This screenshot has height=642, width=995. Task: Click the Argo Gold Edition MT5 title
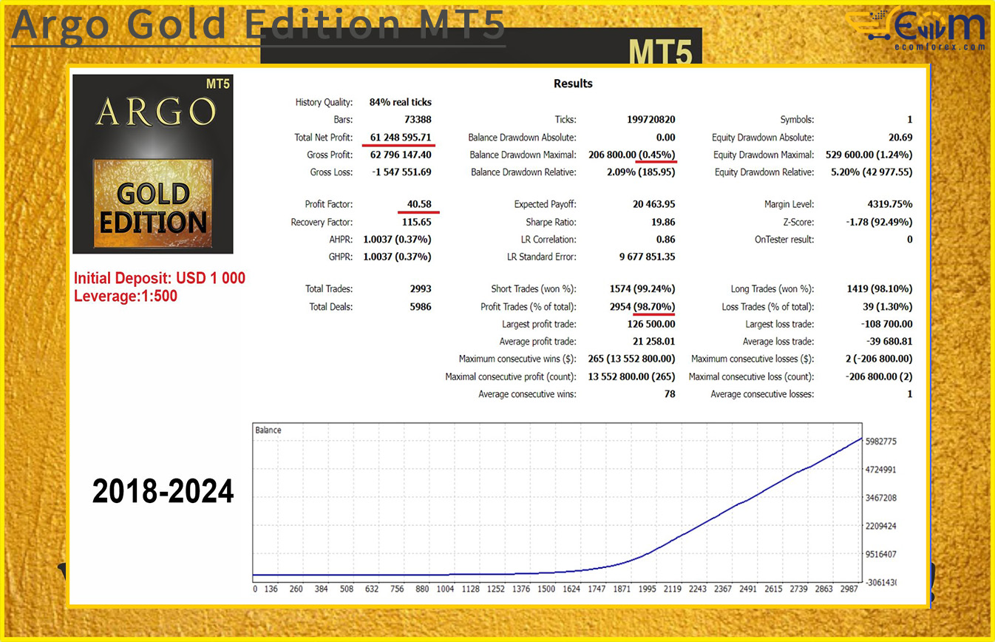click(x=259, y=24)
